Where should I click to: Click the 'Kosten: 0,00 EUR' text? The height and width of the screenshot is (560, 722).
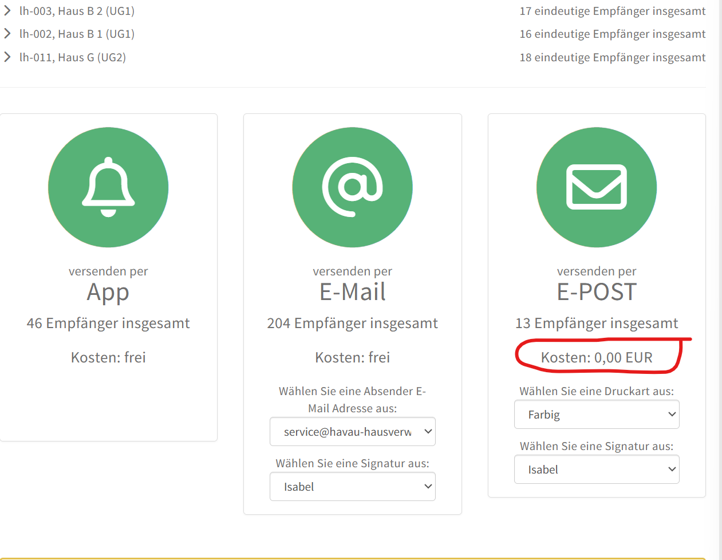point(596,358)
